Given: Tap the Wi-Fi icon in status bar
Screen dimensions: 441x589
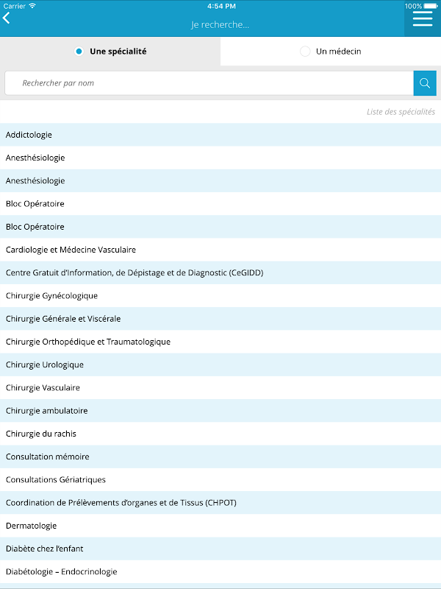Looking at the screenshot, I should click(32, 6).
